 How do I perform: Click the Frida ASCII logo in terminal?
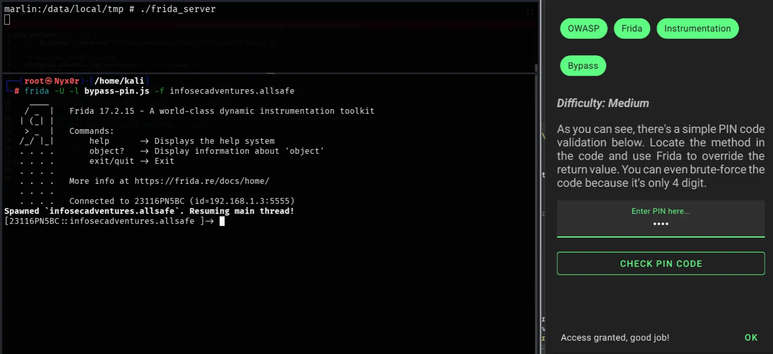[x=37, y=126]
